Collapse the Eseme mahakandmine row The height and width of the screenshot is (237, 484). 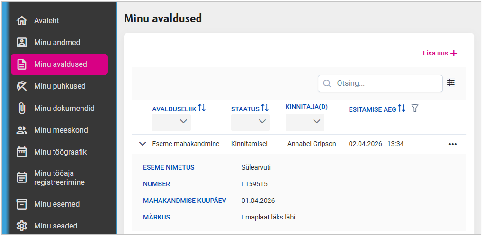(x=143, y=144)
